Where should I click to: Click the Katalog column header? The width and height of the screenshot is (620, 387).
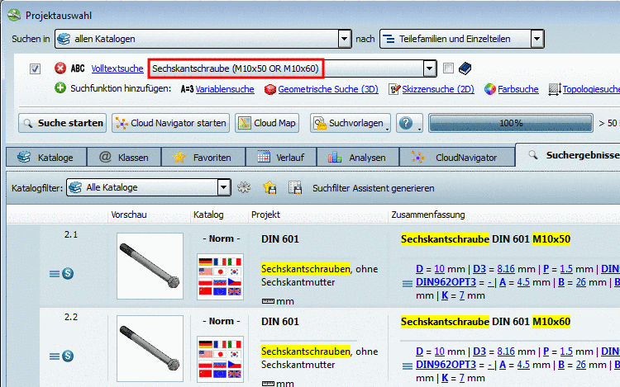tap(208, 215)
